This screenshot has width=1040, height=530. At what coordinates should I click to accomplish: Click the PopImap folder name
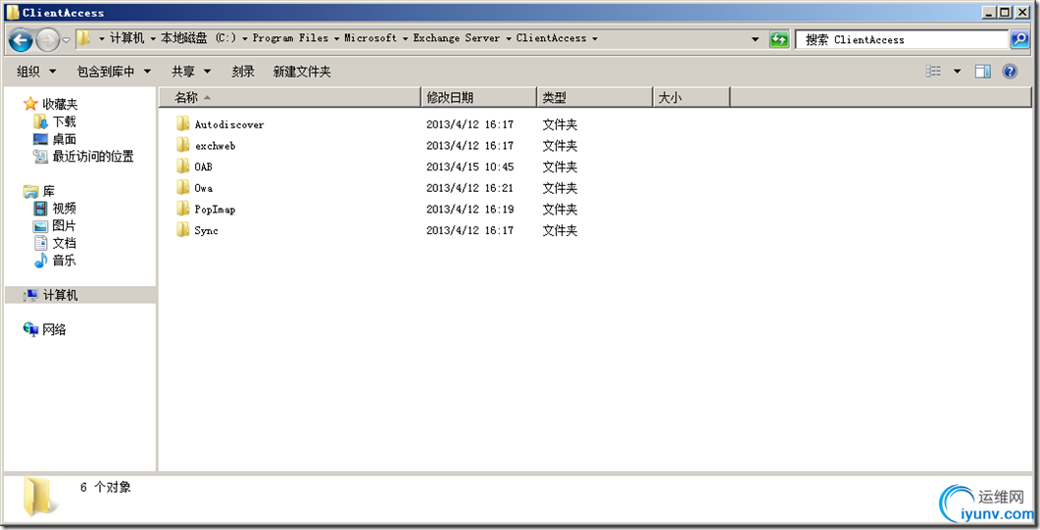click(x=215, y=210)
